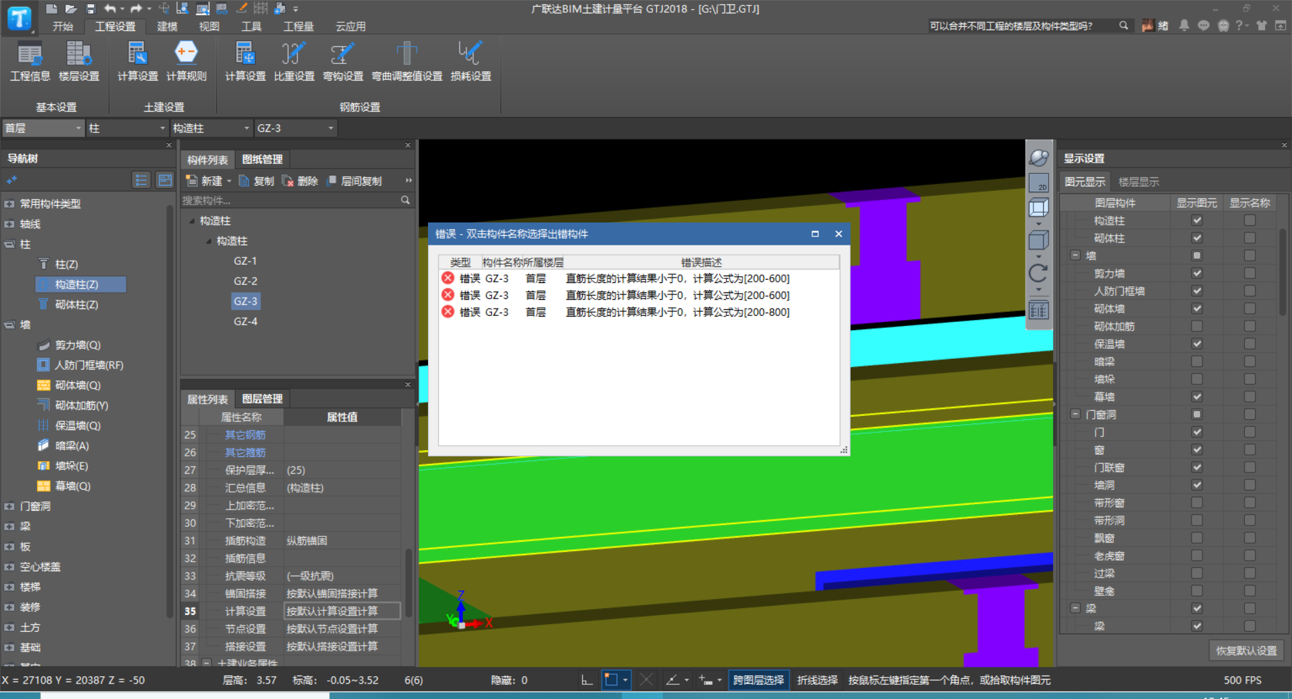Click navigation tree list view icon
The width and height of the screenshot is (1292, 699).
(141, 180)
